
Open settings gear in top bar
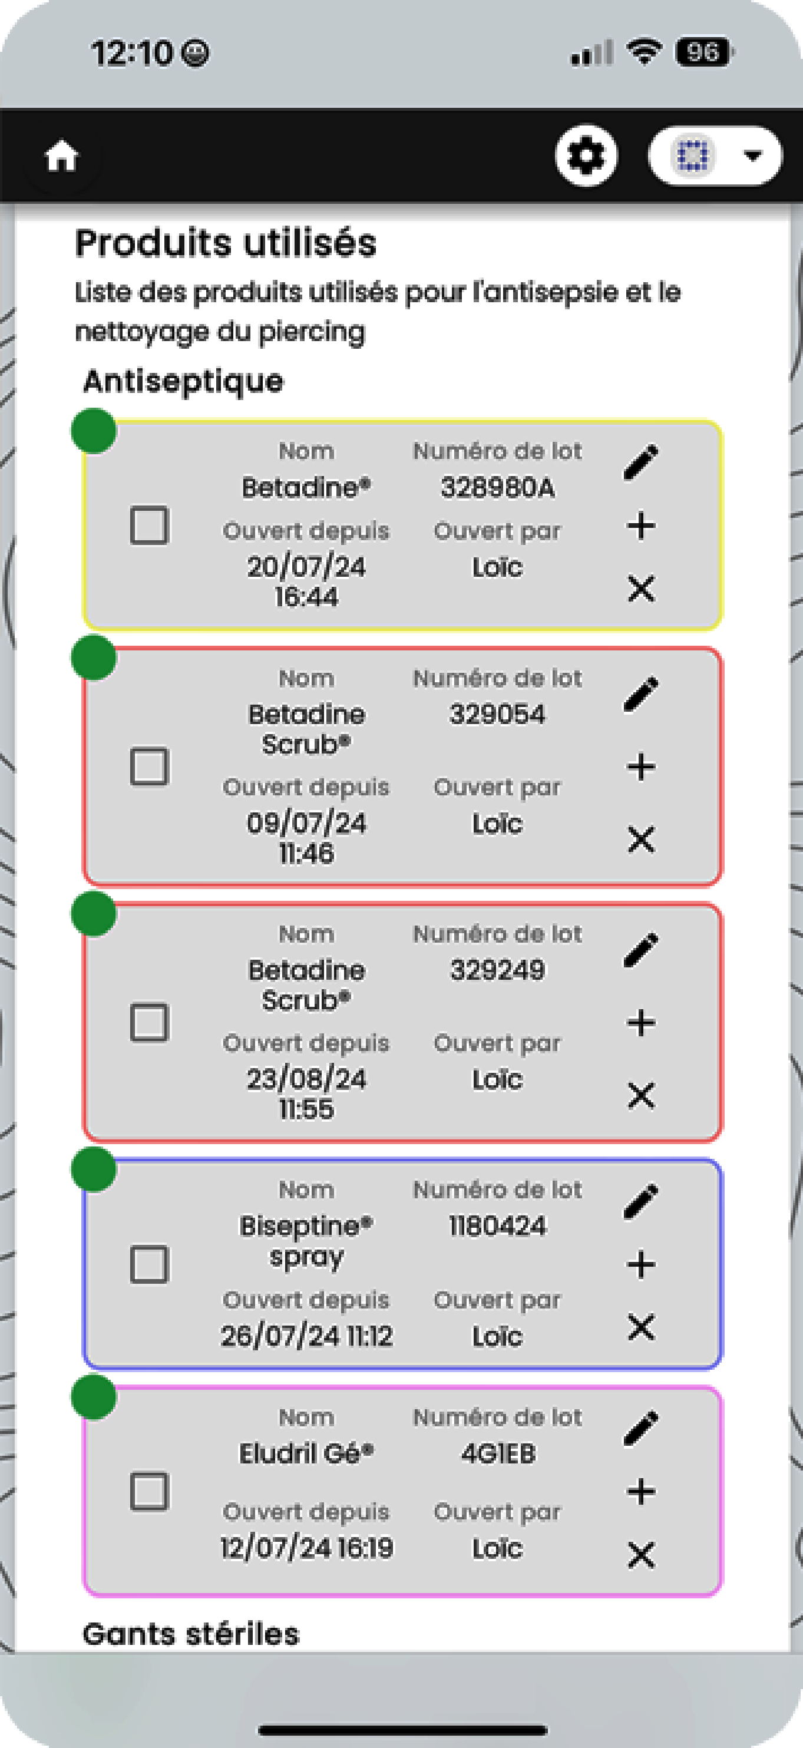(586, 156)
